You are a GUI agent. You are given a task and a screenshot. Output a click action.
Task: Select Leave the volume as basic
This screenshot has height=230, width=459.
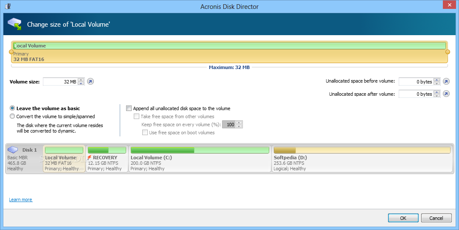click(12, 108)
